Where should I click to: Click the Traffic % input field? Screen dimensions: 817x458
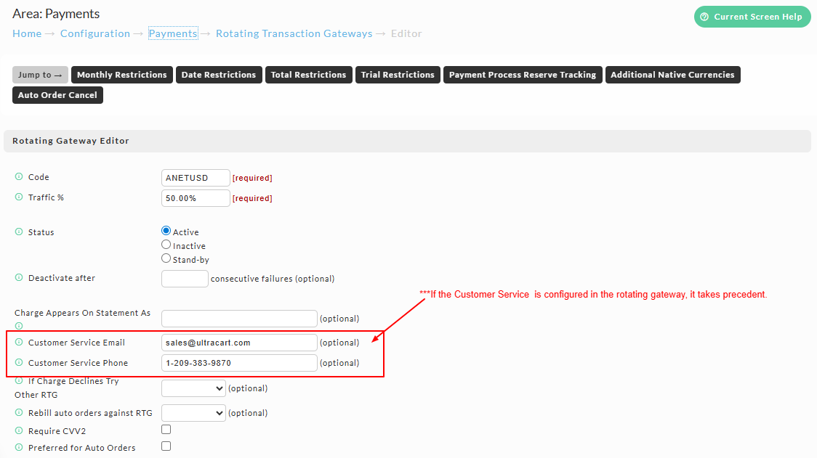[196, 197]
